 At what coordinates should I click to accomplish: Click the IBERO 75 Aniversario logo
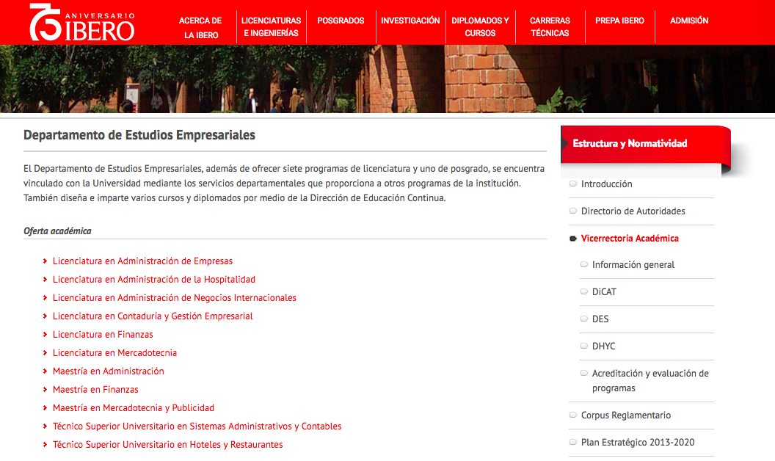[x=82, y=22]
